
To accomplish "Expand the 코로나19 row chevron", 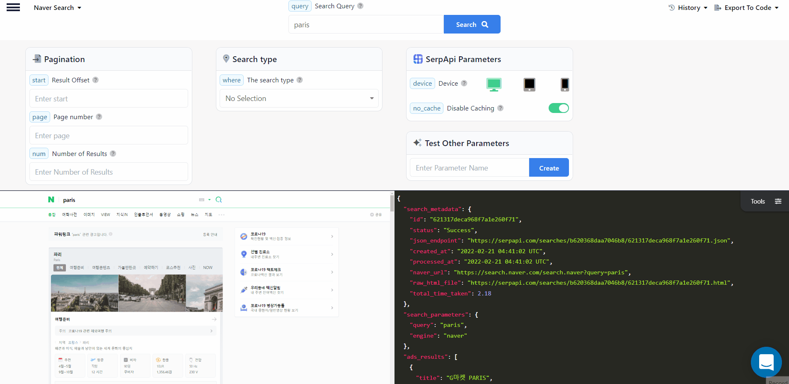I will click(332, 236).
